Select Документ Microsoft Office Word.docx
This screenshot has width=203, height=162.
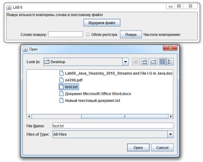95,94
